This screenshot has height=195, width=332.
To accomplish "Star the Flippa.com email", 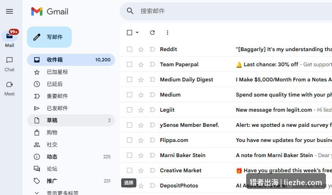I will (x=141, y=140).
